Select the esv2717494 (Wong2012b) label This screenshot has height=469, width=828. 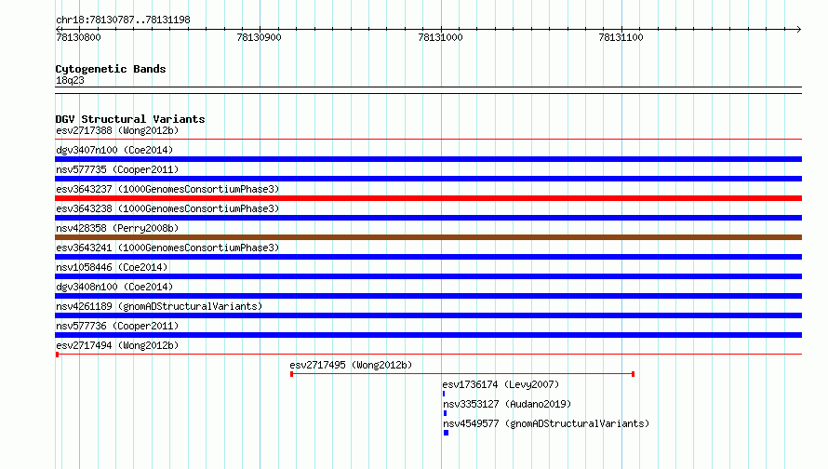click(117, 345)
